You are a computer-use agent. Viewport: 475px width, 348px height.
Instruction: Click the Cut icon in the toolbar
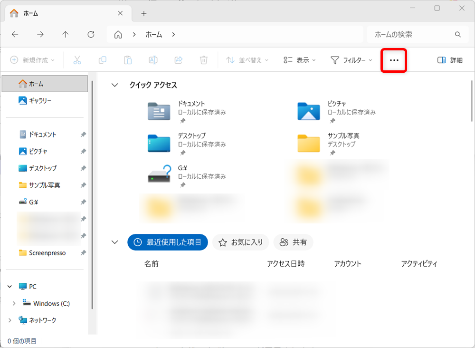(x=77, y=60)
